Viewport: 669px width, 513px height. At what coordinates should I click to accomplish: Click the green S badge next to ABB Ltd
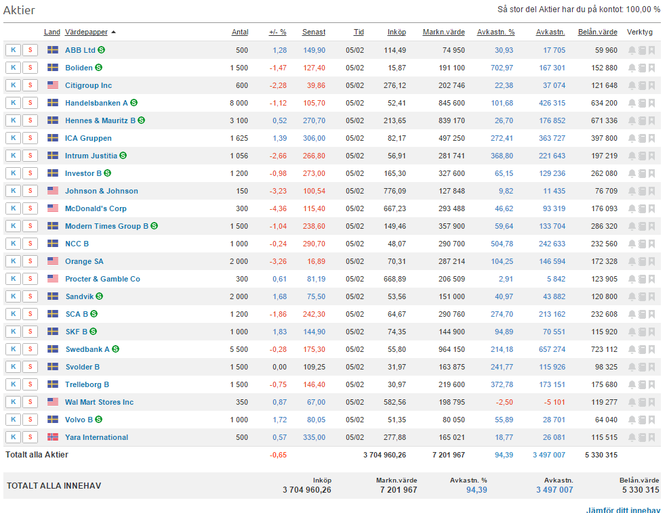pos(102,50)
